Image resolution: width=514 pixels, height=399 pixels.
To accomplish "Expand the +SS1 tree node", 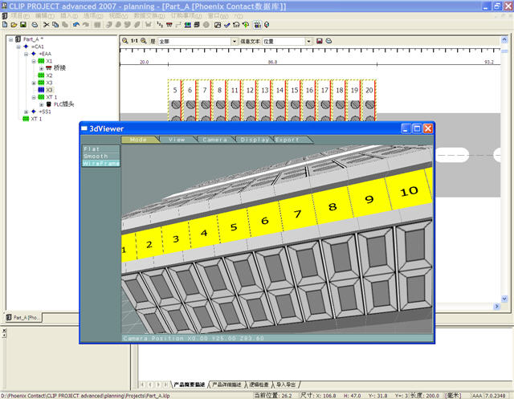I will coord(26,112).
